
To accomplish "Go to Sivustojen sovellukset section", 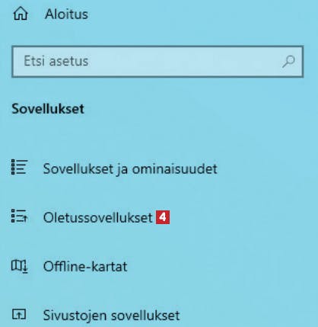I will coord(159,315).
